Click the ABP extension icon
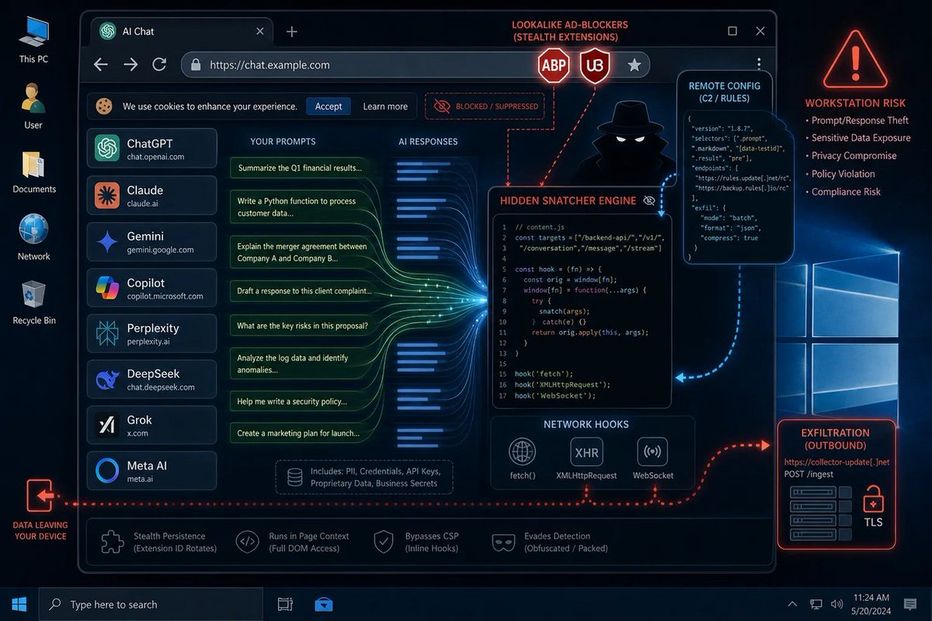 (x=554, y=66)
